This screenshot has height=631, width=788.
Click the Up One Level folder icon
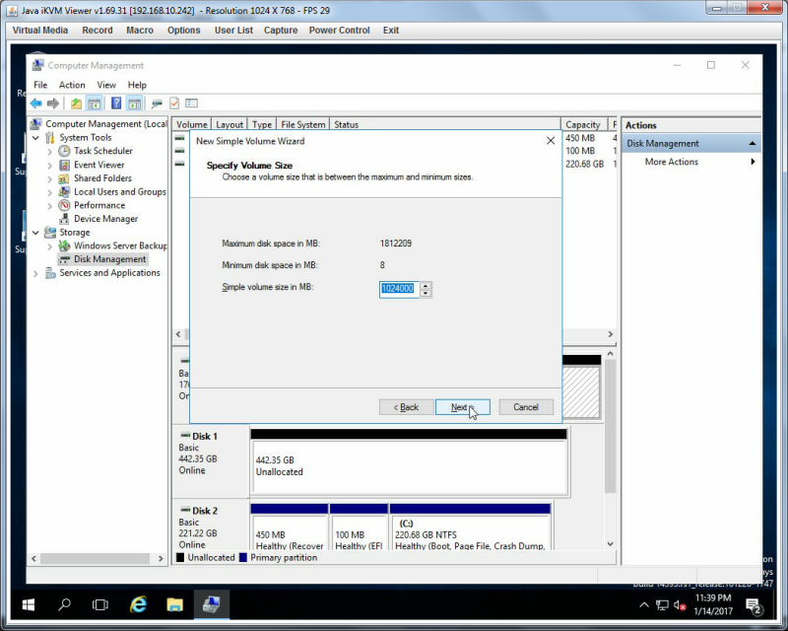76,104
